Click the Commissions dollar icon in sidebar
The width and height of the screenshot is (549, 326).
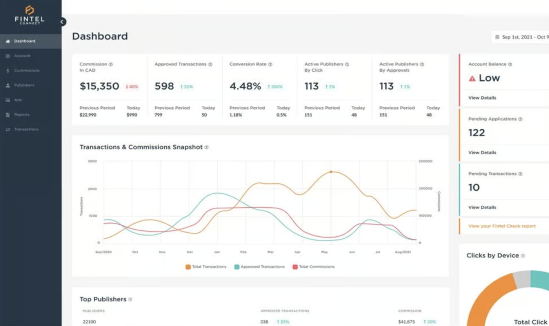point(8,71)
